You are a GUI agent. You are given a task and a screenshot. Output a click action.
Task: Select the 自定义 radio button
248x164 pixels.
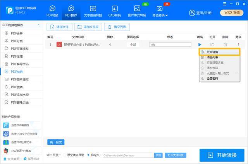coord(88,155)
